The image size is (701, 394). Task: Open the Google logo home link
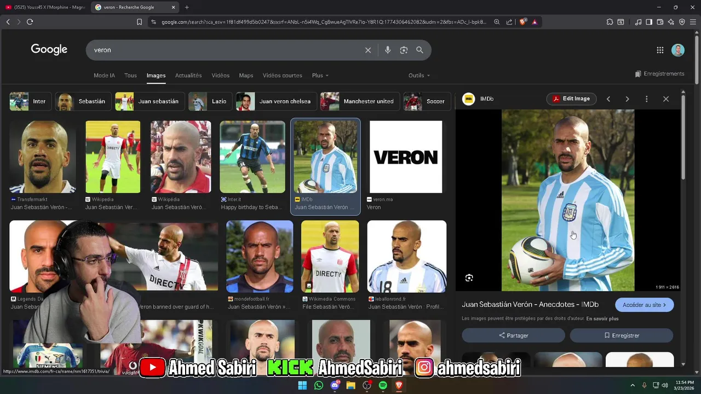pyautogui.click(x=49, y=49)
